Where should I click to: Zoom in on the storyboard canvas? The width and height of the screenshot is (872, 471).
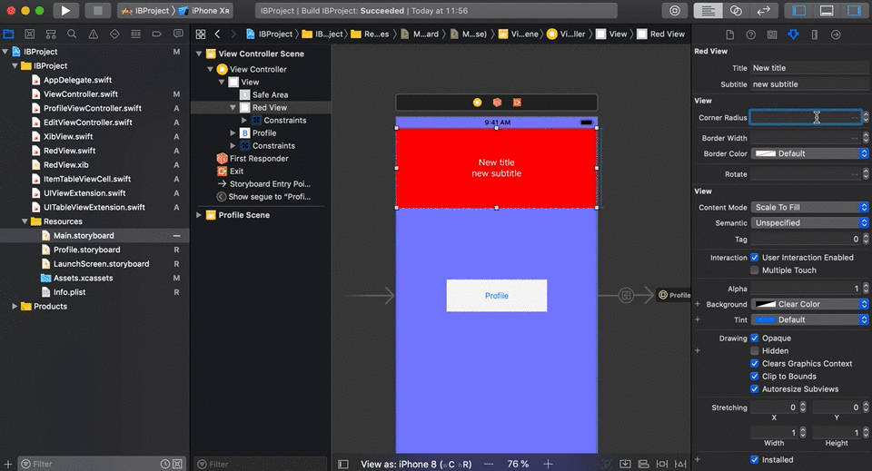[548, 464]
